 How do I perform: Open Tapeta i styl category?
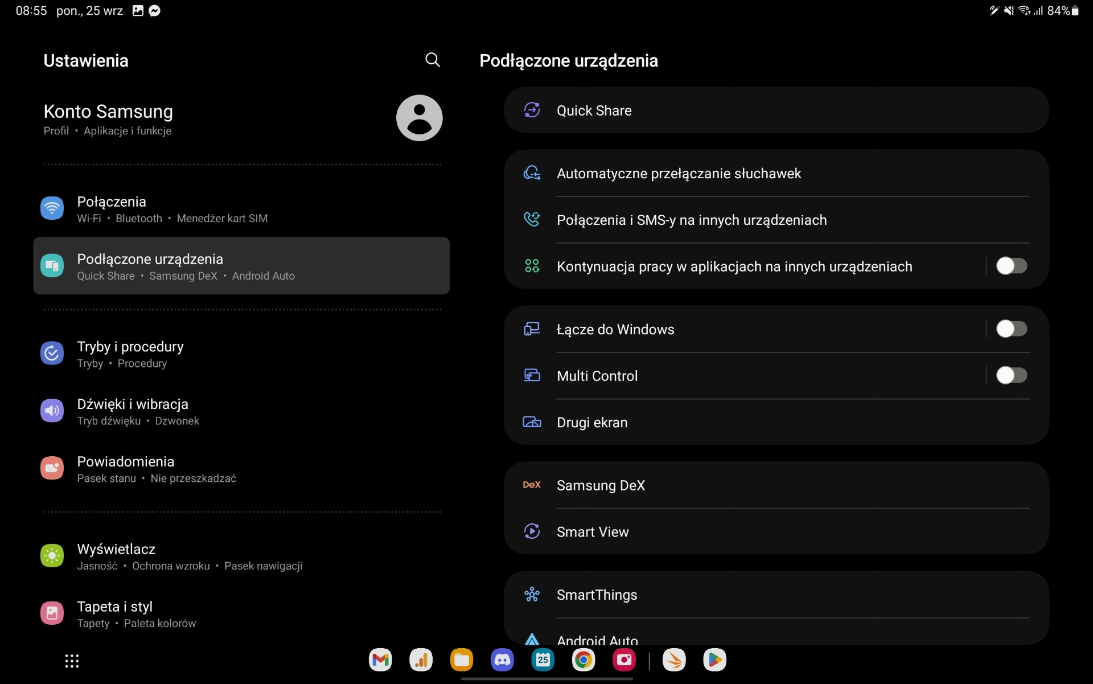click(241, 613)
